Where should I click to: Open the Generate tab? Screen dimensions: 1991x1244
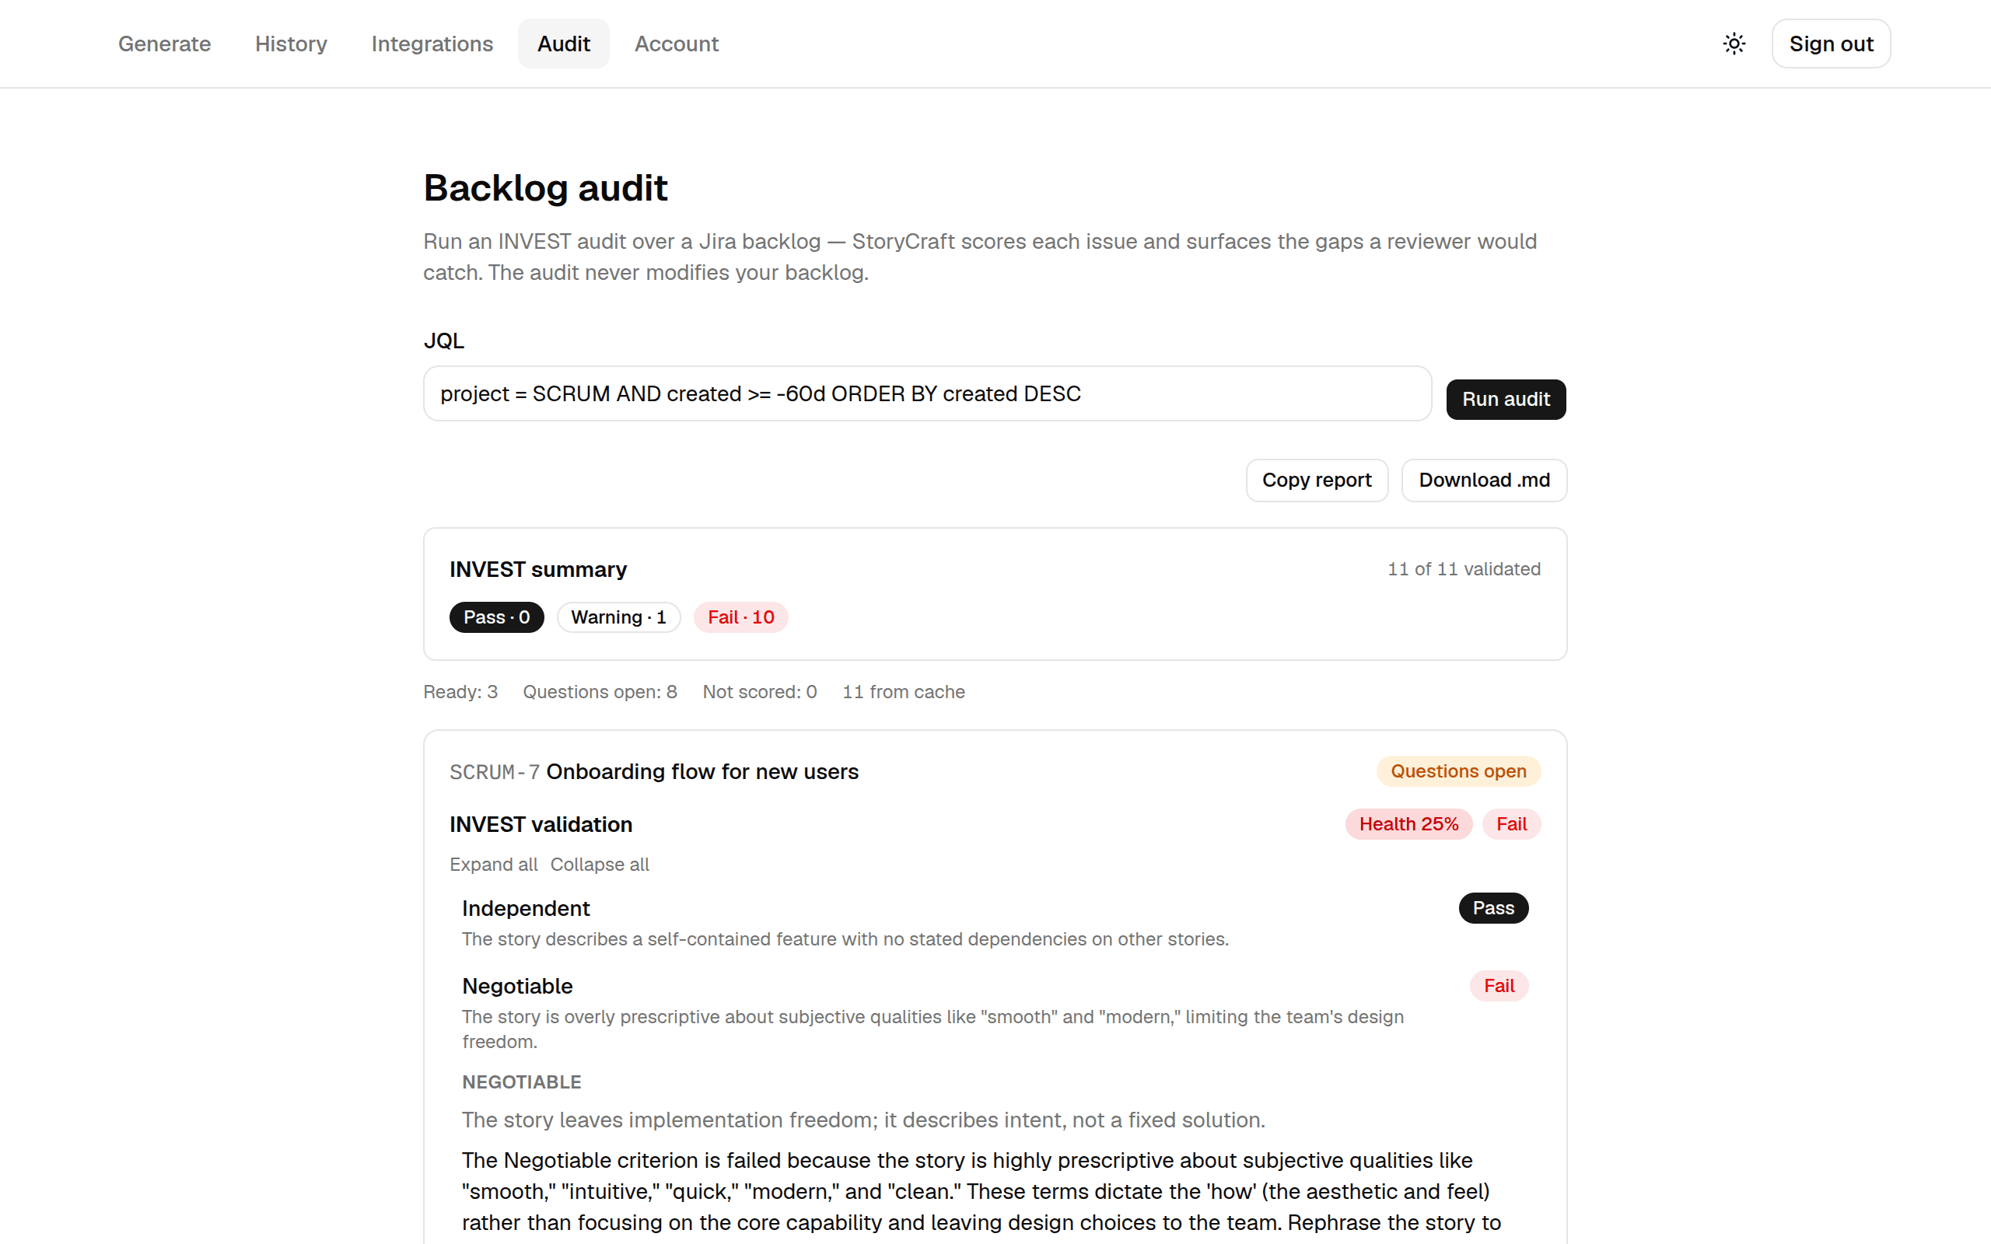coord(165,44)
